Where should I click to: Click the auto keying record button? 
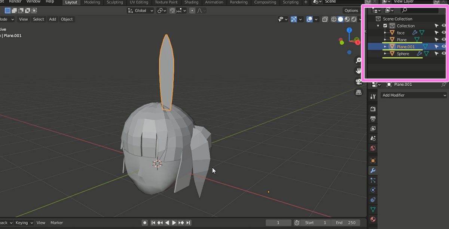(145, 223)
